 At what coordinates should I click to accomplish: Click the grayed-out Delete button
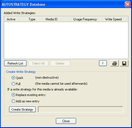point(60,63)
